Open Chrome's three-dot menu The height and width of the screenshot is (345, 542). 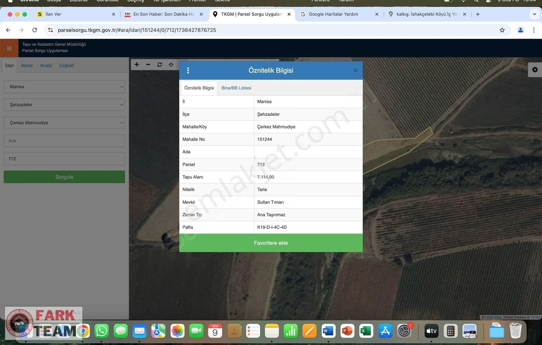[x=534, y=30]
